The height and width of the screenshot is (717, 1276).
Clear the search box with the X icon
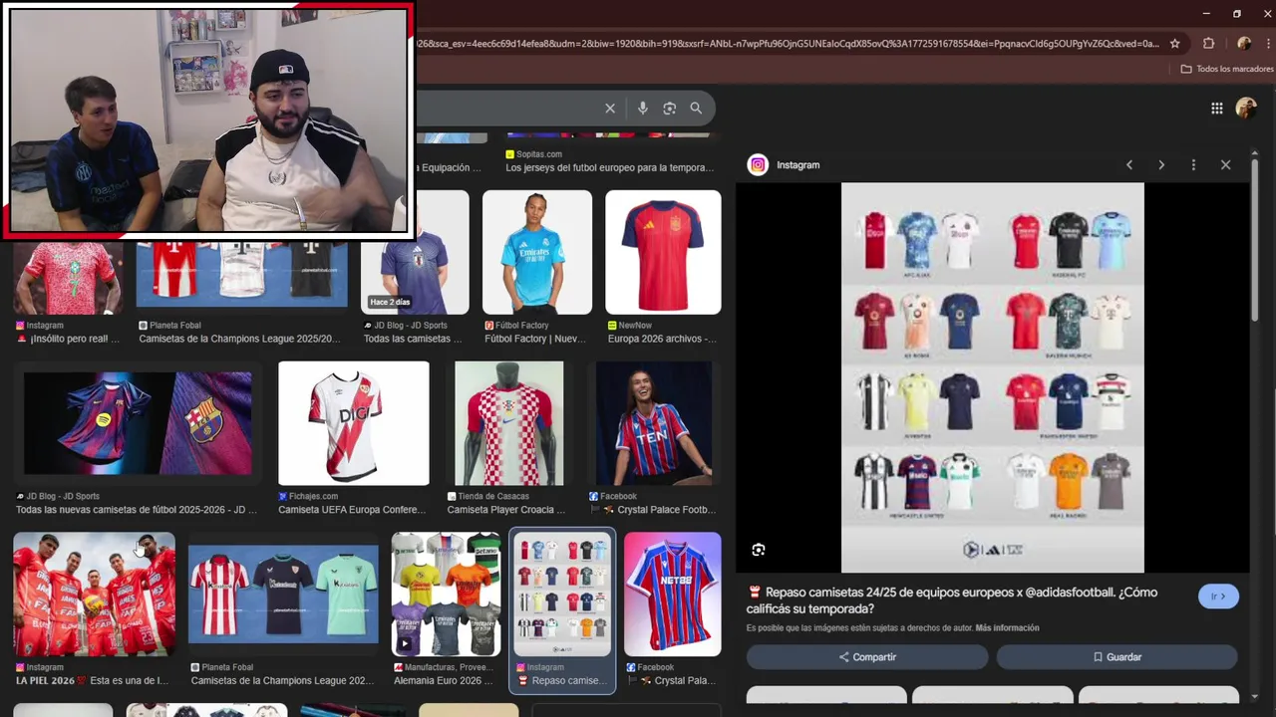pos(610,109)
